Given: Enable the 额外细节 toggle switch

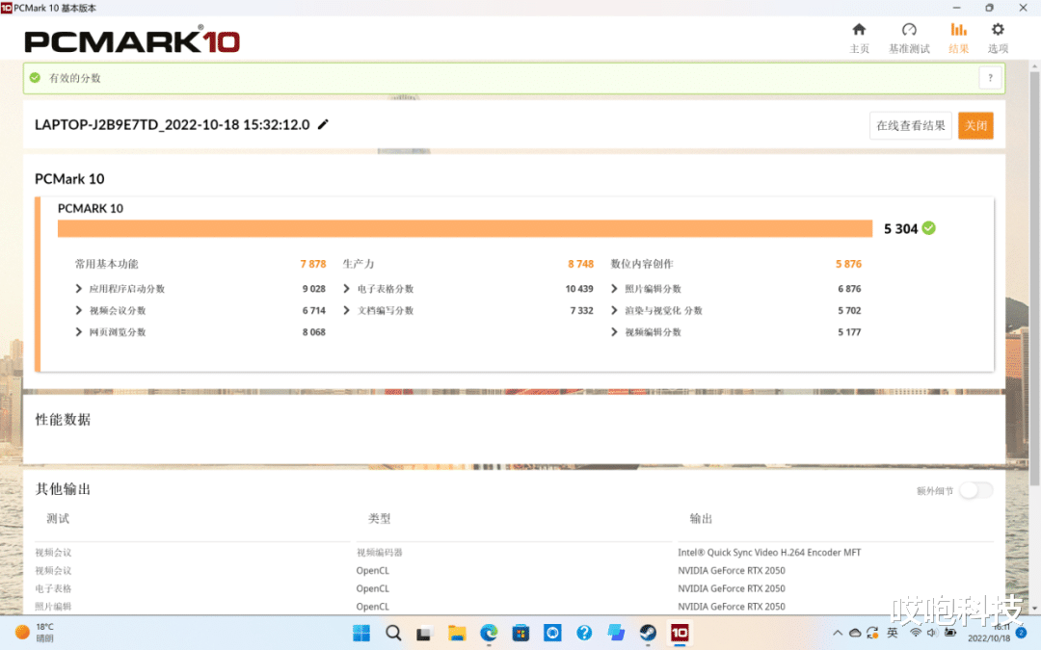Looking at the screenshot, I should click(x=975, y=490).
